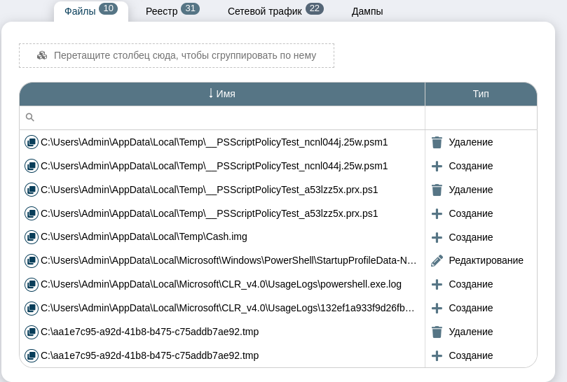This screenshot has height=382, width=567.
Task: Focus the Тип column filter field
Action: (481, 118)
